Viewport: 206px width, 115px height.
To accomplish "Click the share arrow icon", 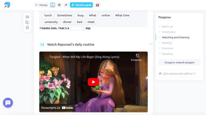I will pyautogui.click(x=66, y=5).
